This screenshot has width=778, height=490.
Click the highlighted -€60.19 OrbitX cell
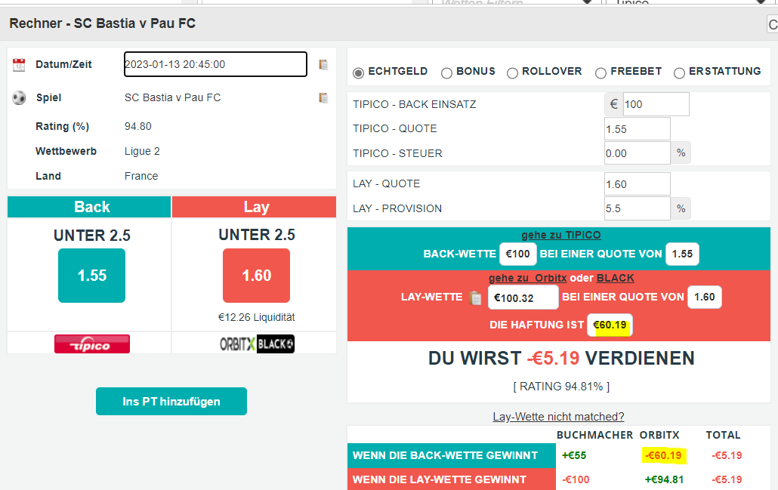[664, 455]
